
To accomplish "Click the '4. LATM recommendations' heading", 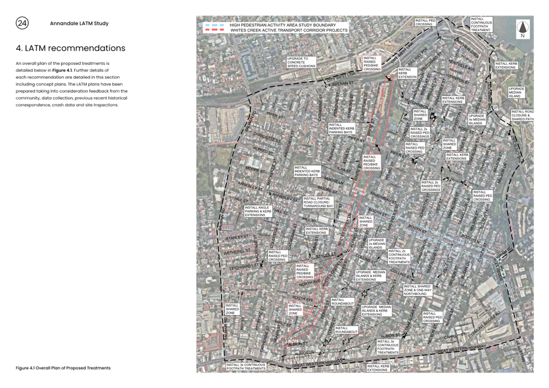I will click(x=70, y=48).
